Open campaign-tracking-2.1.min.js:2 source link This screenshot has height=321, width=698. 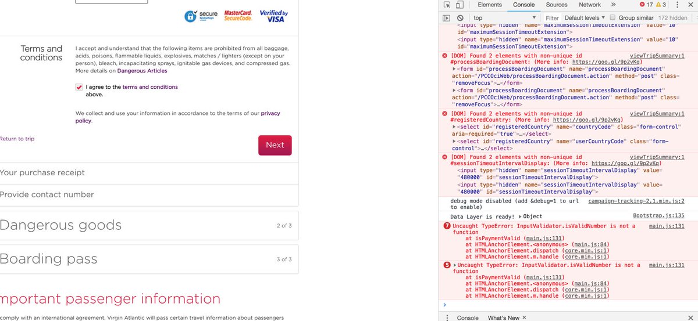tap(636, 201)
